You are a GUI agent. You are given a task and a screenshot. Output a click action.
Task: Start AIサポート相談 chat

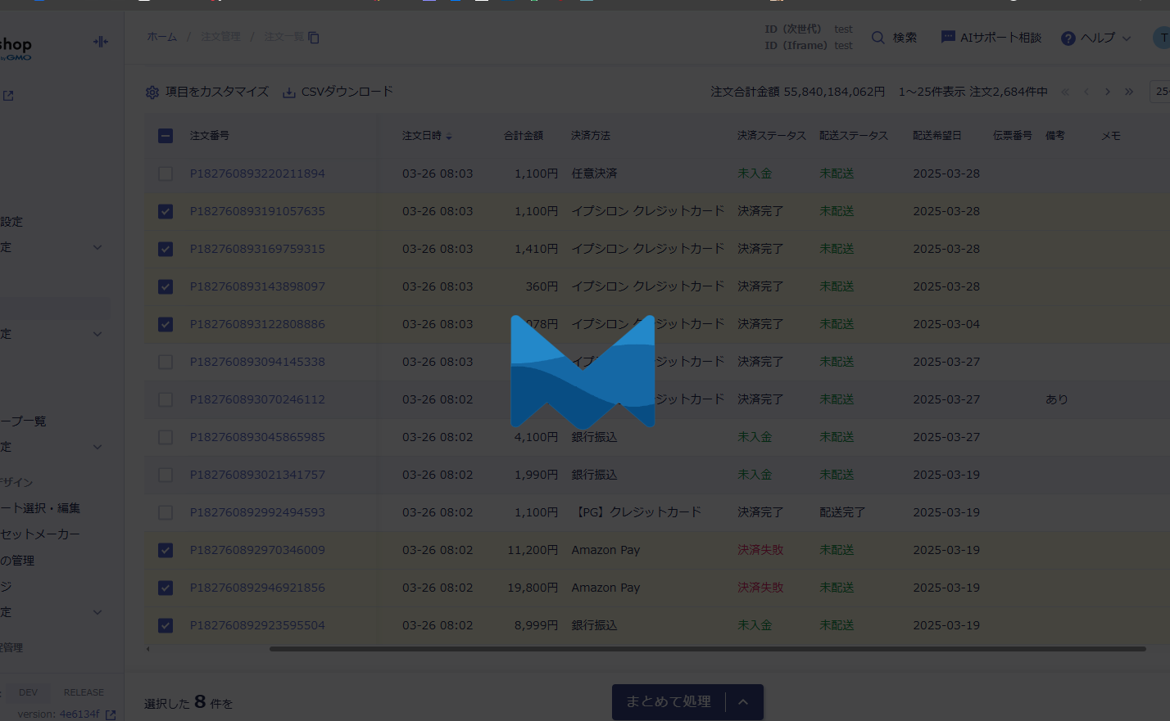click(x=991, y=38)
